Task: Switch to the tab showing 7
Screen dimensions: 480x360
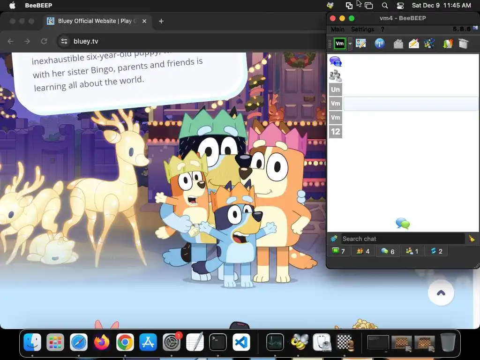Action: (338, 251)
